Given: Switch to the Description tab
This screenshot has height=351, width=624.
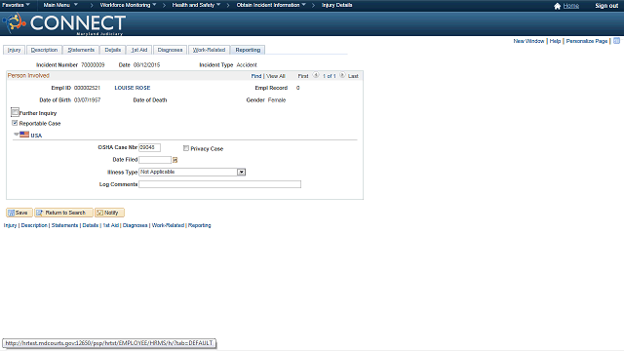Looking at the screenshot, I should point(44,50).
